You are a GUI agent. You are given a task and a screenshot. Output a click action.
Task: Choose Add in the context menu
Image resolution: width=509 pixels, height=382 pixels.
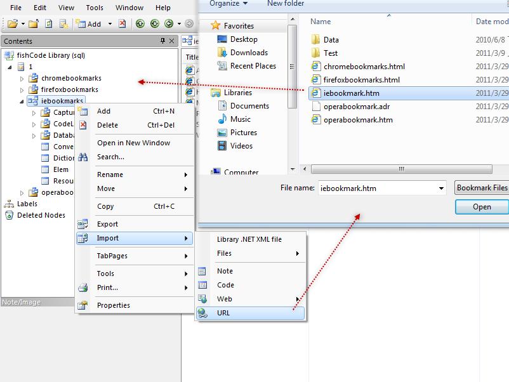135,111
